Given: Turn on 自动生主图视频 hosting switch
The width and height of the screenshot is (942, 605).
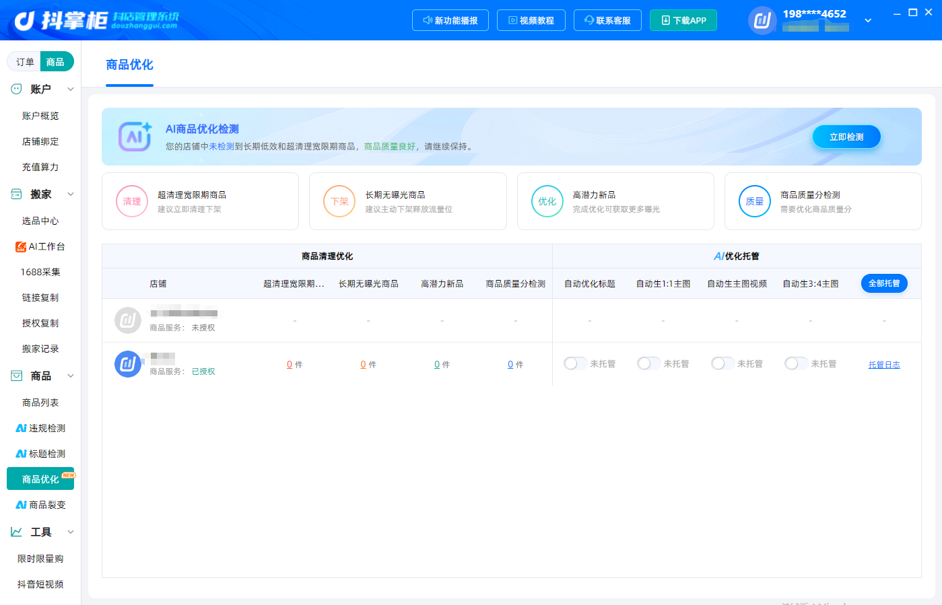Looking at the screenshot, I should [x=722, y=363].
